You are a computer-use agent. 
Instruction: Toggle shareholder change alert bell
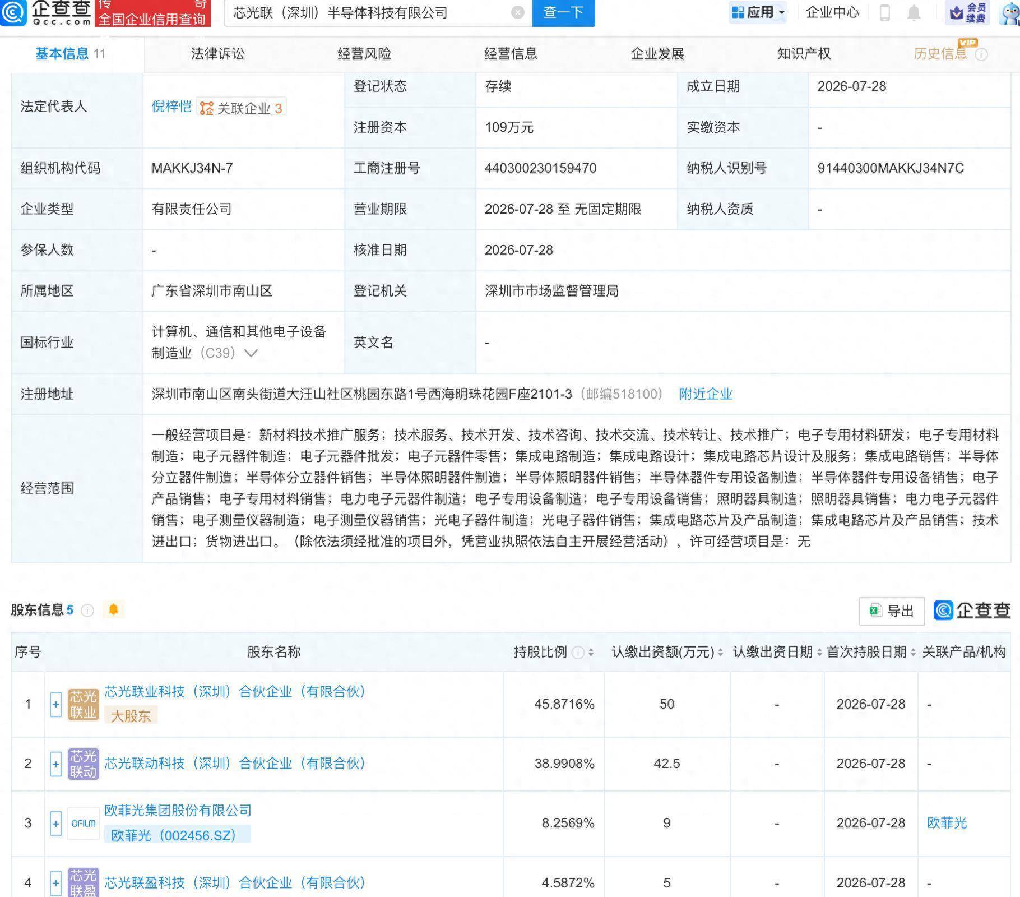113,609
